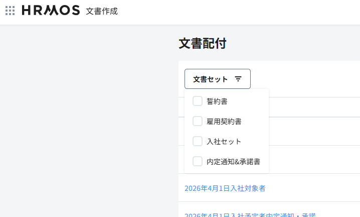Image resolution: width=360 pixels, height=217 pixels.
Task: Click the empty grey left sidebar area
Action: (x=85, y=126)
